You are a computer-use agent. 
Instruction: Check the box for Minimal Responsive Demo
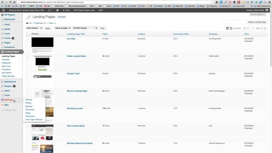[x=28, y=144]
